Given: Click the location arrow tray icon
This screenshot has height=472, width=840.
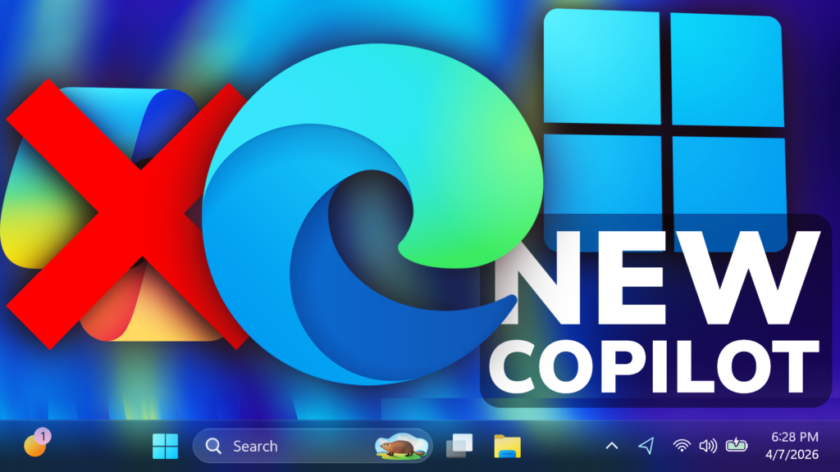Looking at the screenshot, I should [x=646, y=446].
